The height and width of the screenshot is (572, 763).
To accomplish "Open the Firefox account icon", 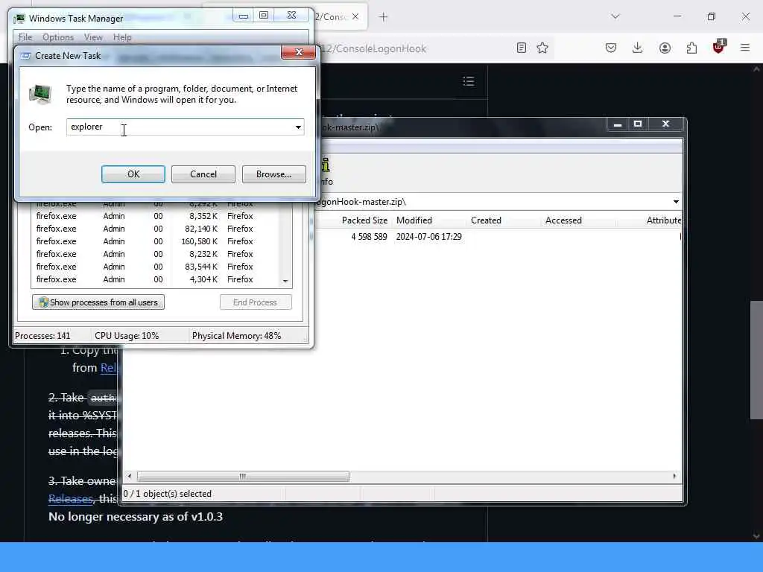I will tap(665, 48).
